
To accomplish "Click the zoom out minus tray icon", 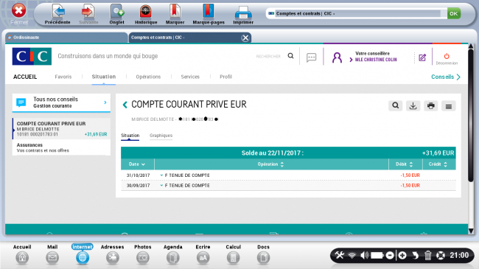I will click(390, 255).
